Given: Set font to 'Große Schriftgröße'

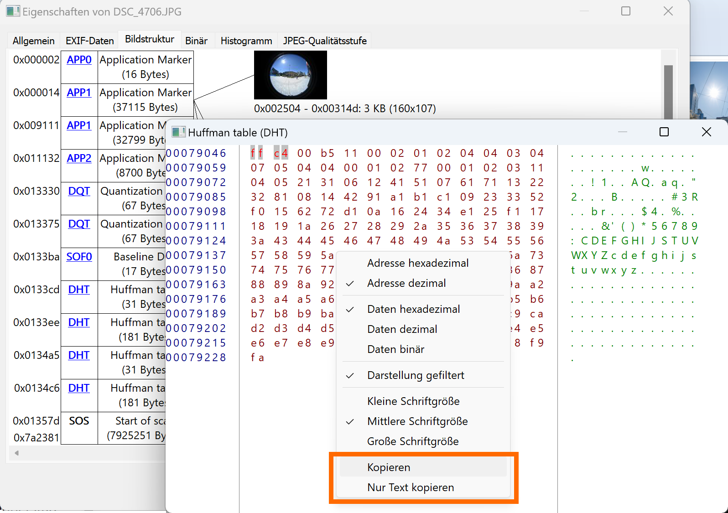Looking at the screenshot, I should (412, 441).
